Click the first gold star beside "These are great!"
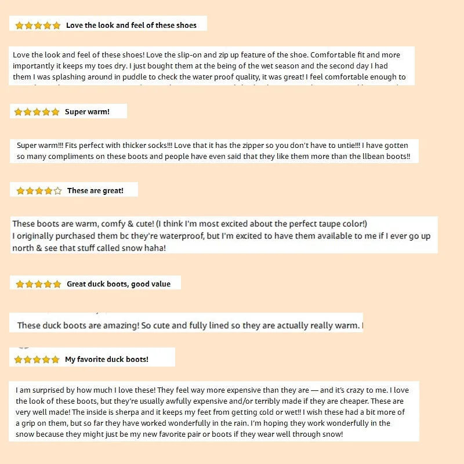Image resolution: width=464 pixels, height=464 pixels. tap(20, 191)
